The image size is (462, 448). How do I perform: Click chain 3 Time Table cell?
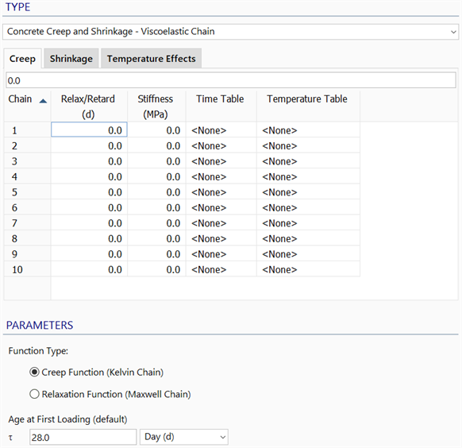(221, 161)
